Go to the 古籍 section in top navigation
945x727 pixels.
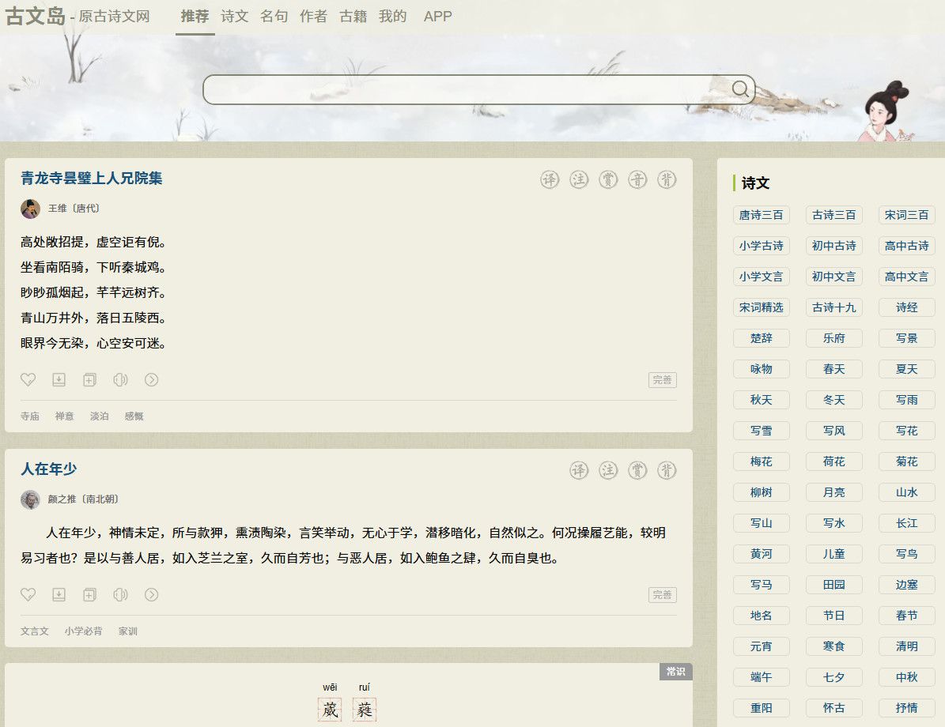(x=353, y=17)
